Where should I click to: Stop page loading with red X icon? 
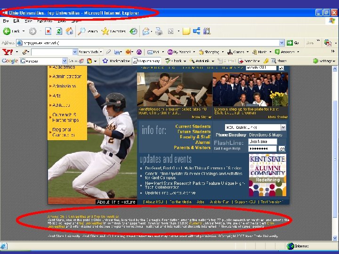pyautogui.click(x=48, y=32)
